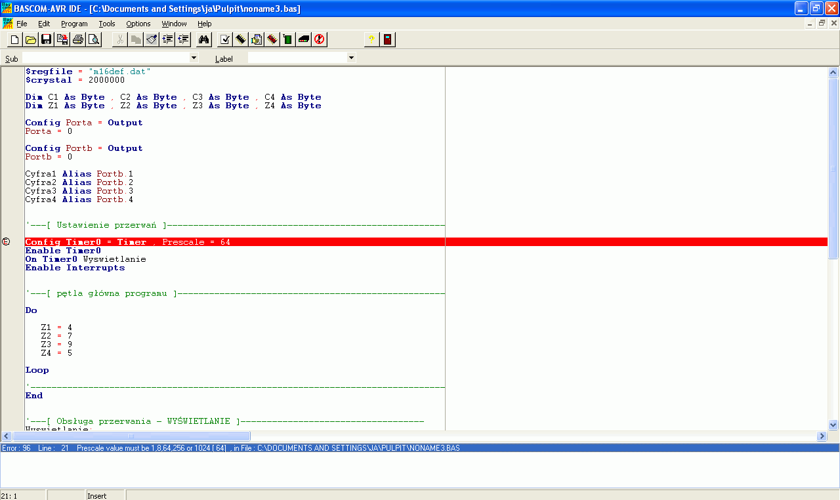The image size is (840, 500).
Task: Click the highlighted Config Timer0 error line
Action: point(426,242)
